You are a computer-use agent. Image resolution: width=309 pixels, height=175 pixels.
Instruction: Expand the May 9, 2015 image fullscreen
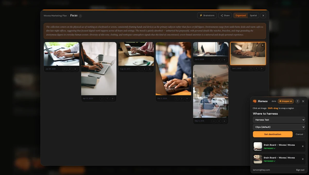pos(213,121)
